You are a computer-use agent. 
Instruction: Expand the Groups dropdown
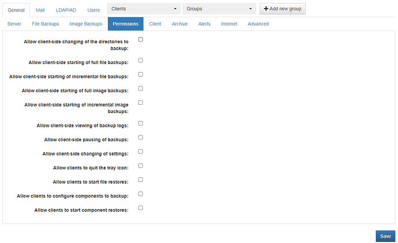219,9
